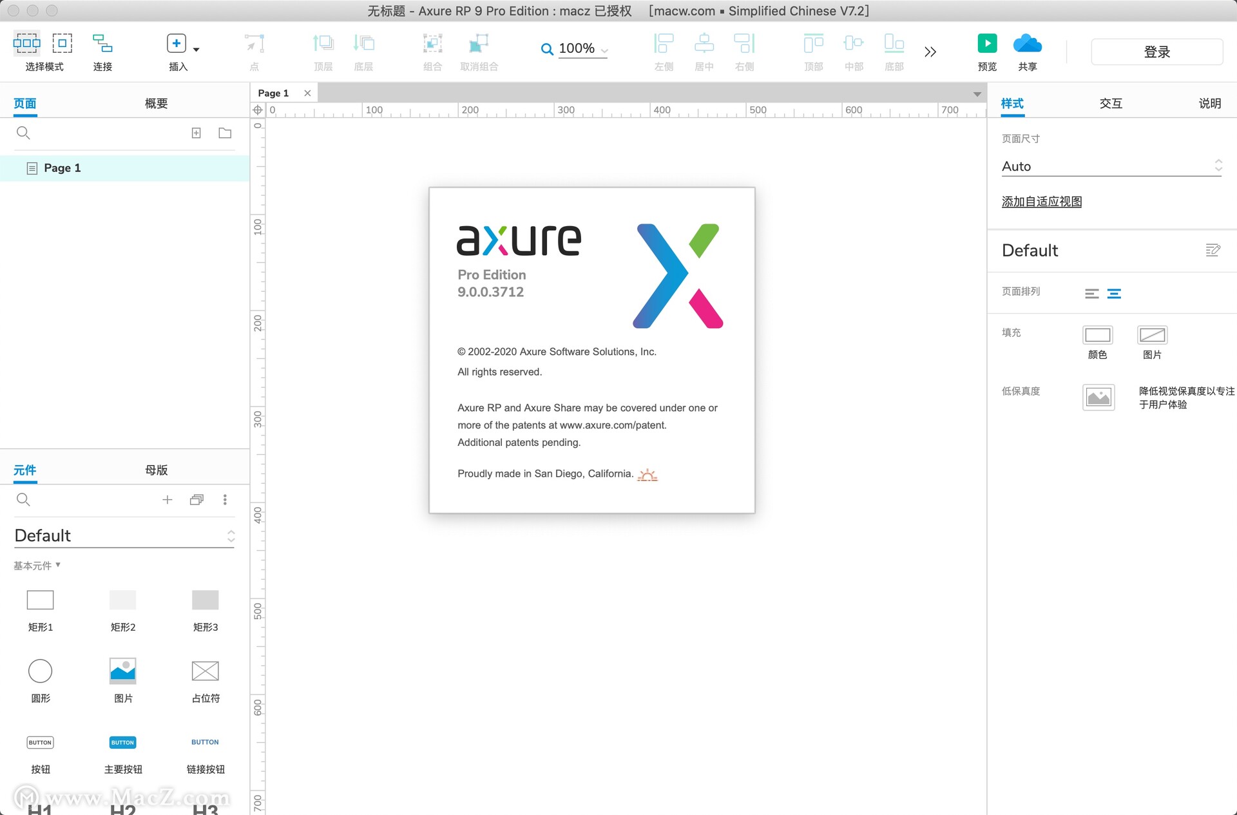Switch to the 元件 widgets tab

[25, 470]
